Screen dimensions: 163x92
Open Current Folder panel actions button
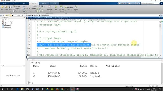24,18
